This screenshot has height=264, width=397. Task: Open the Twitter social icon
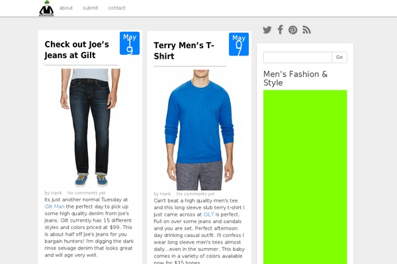[x=267, y=30]
